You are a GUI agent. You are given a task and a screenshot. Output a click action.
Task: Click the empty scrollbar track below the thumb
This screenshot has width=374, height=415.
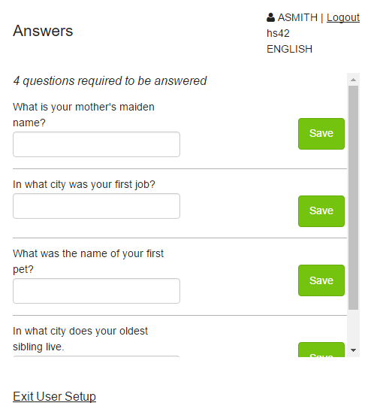pyautogui.click(x=353, y=327)
